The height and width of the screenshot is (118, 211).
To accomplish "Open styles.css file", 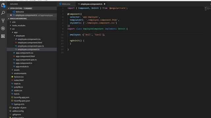I will pos(32,90).
